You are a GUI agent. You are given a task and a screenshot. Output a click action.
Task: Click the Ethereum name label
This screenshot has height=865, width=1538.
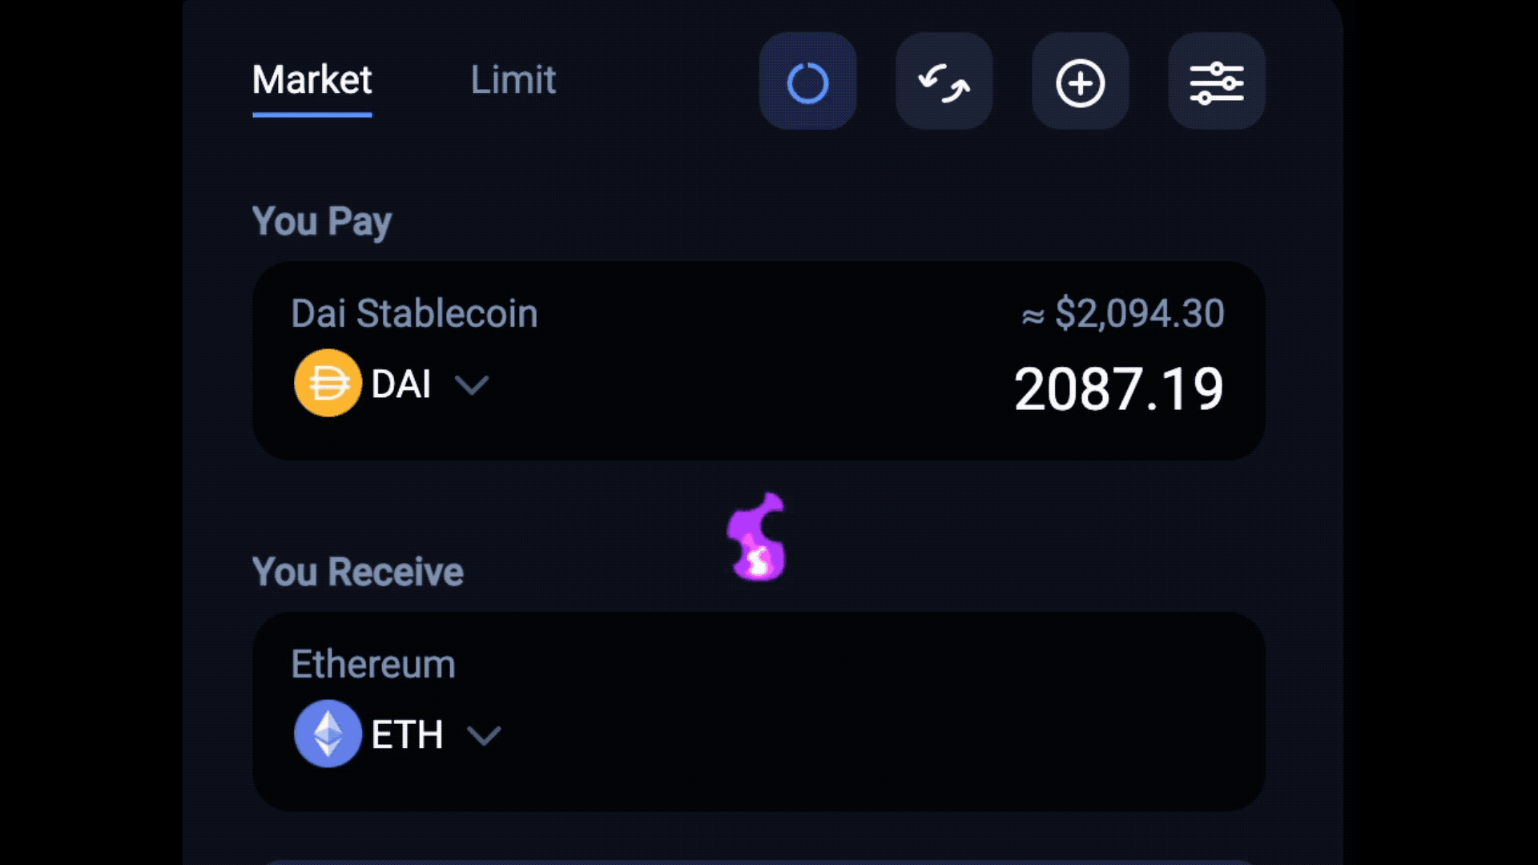pyautogui.click(x=373, y=664)
